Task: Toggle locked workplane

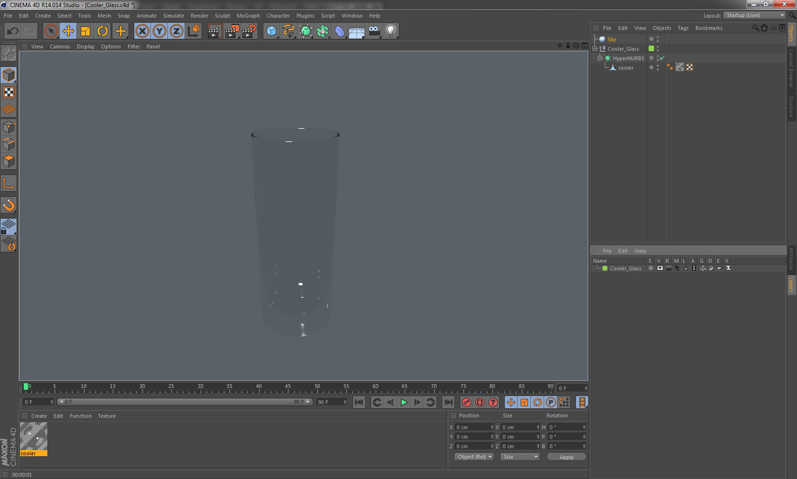Action: [x=9, y=226]
